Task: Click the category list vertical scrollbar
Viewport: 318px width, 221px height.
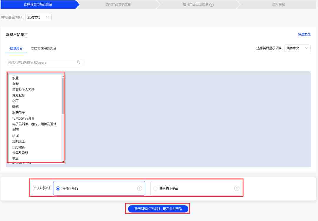Action: point(63,96)
